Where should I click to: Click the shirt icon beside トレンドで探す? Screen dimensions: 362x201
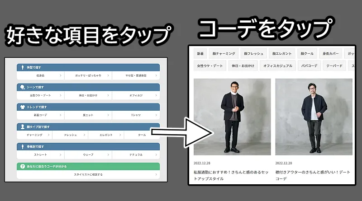(x=23, y=107)
